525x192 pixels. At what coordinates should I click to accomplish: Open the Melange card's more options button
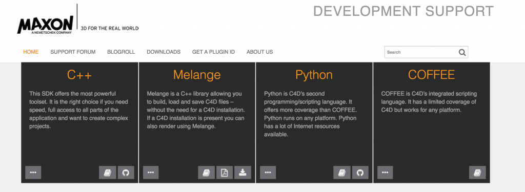coord(151,173)
